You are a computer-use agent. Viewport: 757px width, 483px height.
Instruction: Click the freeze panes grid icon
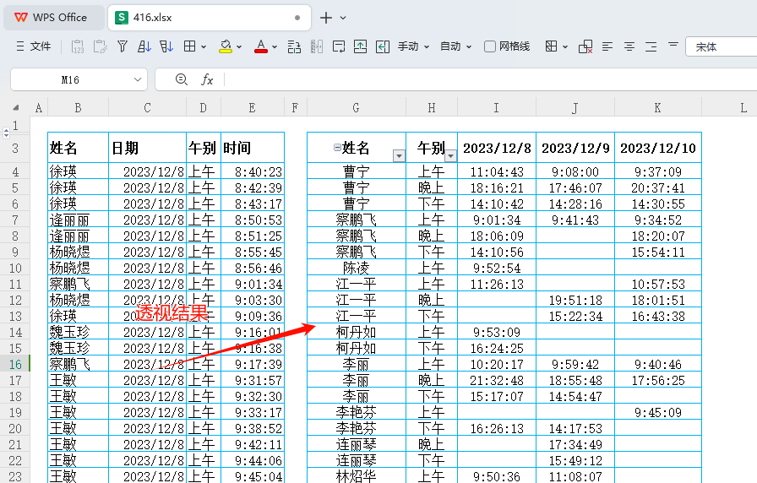(x=551, y=46)
